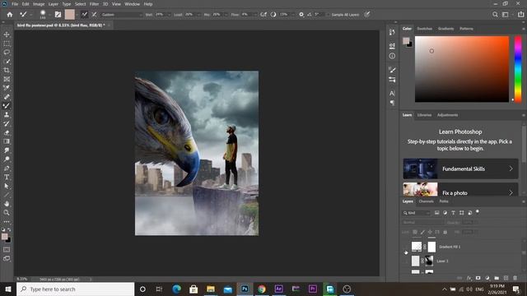Go to the Home screen icon

click(10, 15)
